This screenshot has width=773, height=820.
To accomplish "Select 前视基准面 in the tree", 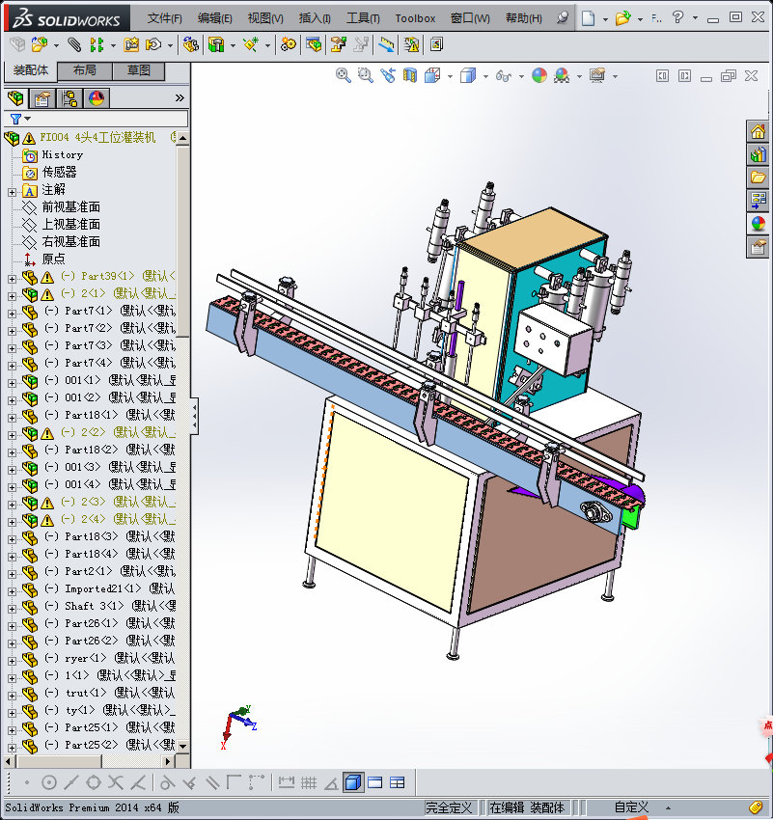I will [x=70, y=207].
